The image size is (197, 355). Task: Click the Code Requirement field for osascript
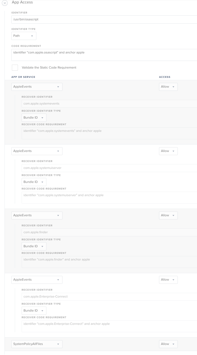[x=104, y=55]
